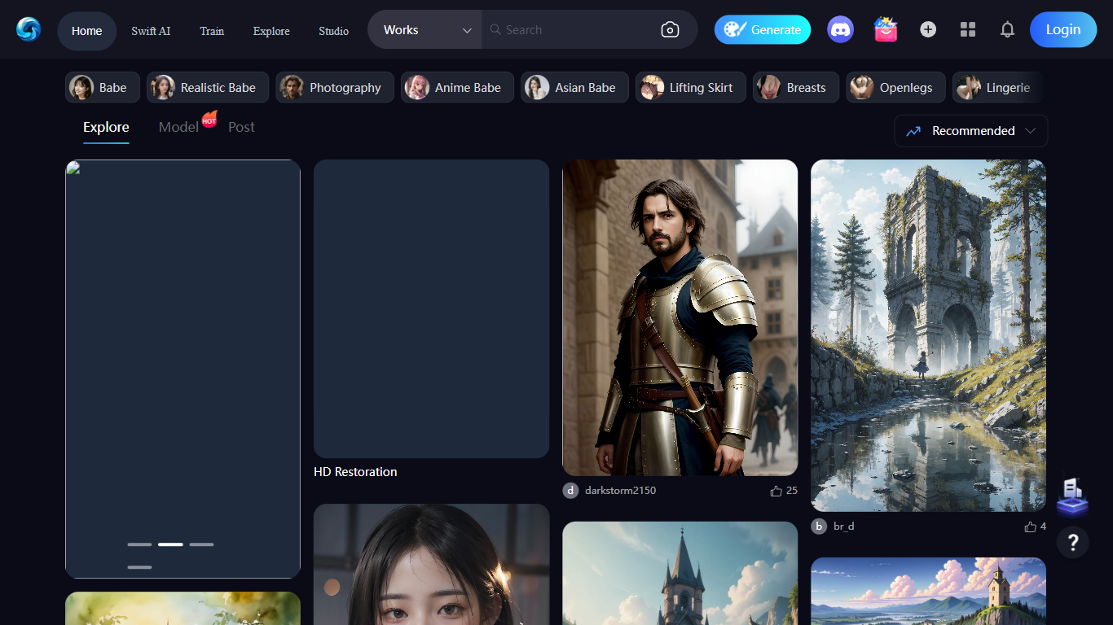The width and height of the screenshot is (1113, 625).
Task: Switch to the Post tab
Action: click(241, 127)
